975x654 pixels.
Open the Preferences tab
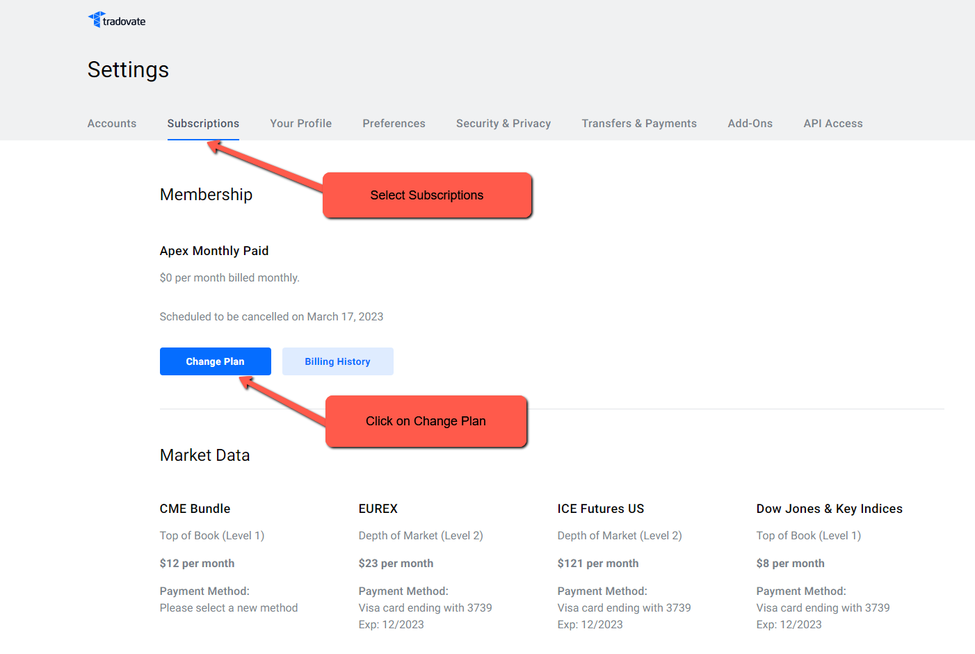click(394, 123)
